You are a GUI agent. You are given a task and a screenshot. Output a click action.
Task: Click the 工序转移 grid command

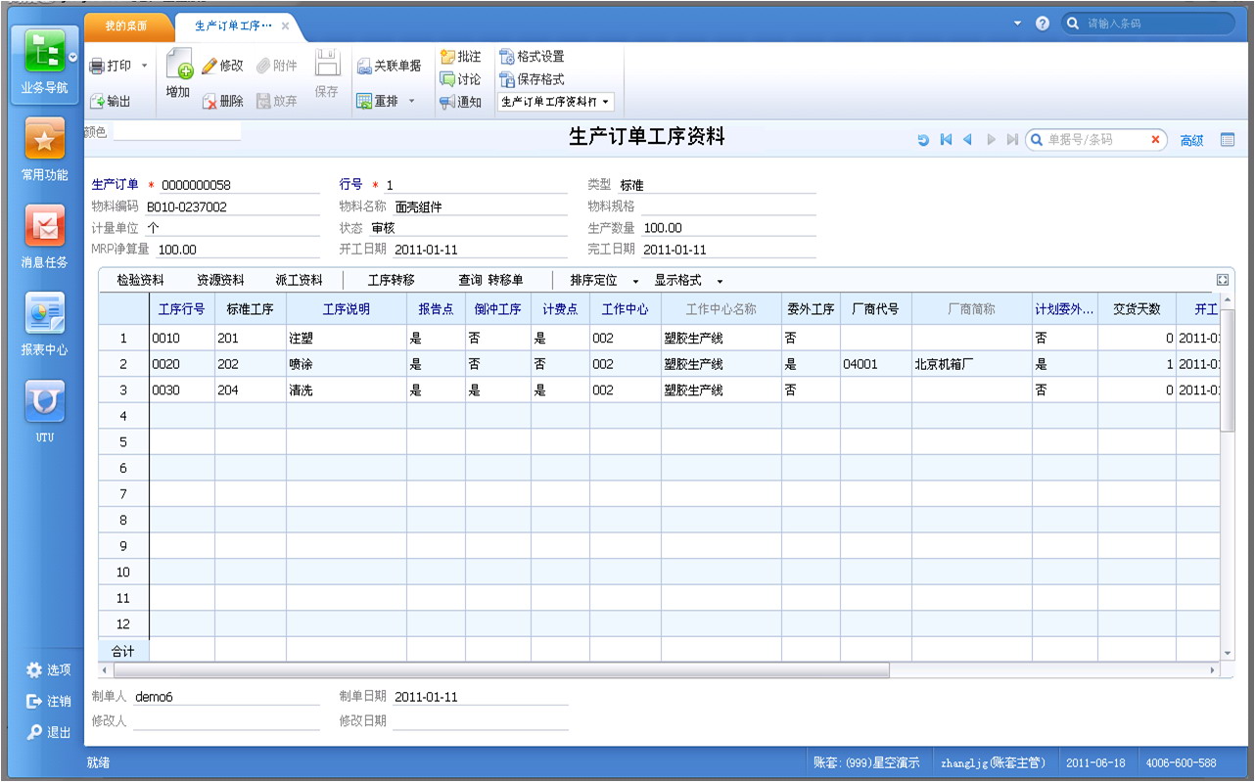(391, 280)
